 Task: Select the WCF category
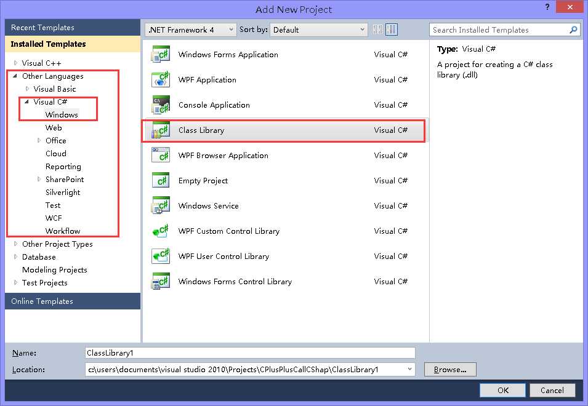[53, 218]
